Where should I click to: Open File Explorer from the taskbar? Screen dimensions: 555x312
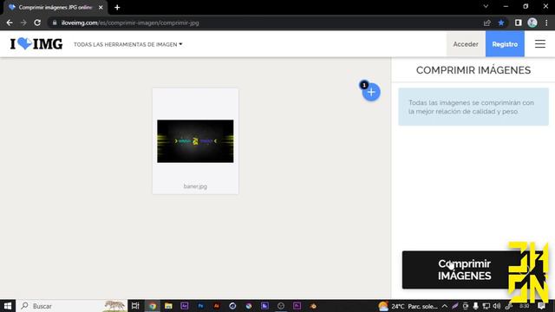tap(168, 306)
